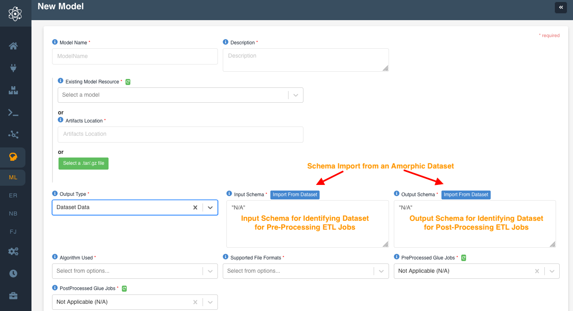This screenshot has height=311, width=573.
Task: Click inside the Input Schema text area
Action: tap(307, 224)
